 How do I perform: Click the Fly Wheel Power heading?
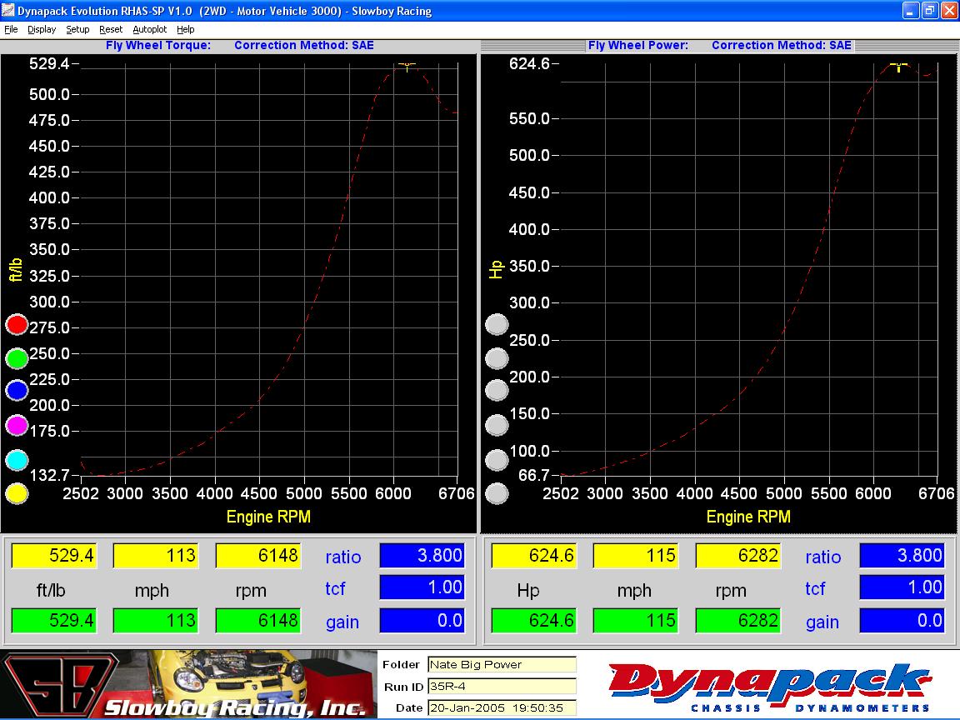point(638,45)
